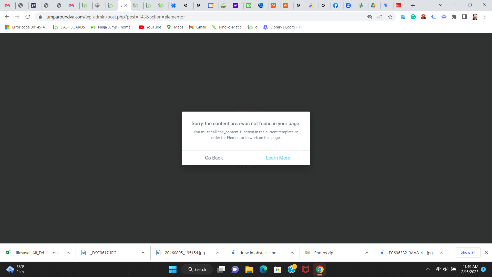Click the Go Back button
Screen dimensions: 492x277
pos(214,158)
